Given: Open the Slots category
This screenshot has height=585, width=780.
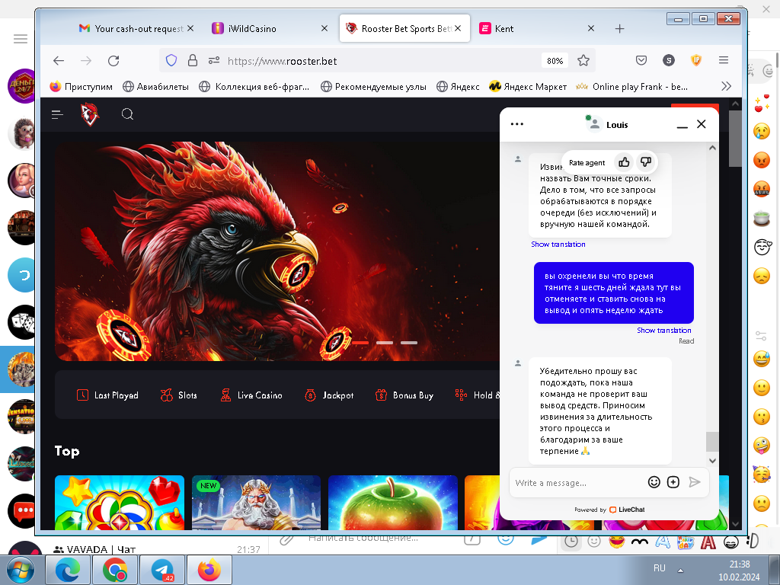Looking at the screenshot, I should tap(178, 395).
